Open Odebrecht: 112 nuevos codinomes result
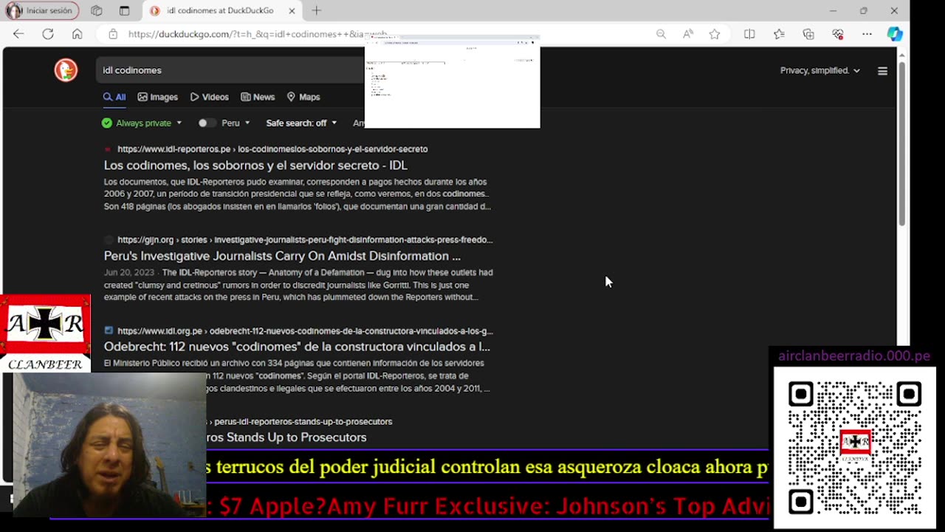The height and width of the screenshot is (532, 945). point(297,347)
